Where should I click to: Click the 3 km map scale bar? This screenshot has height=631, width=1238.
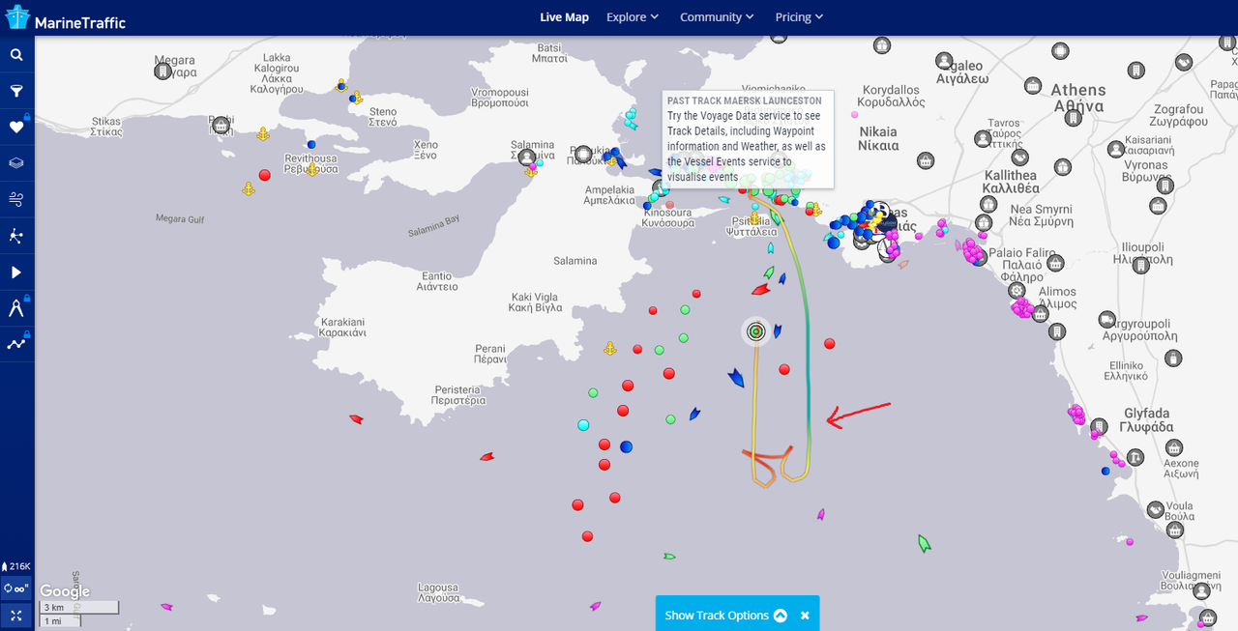(78, 607)
